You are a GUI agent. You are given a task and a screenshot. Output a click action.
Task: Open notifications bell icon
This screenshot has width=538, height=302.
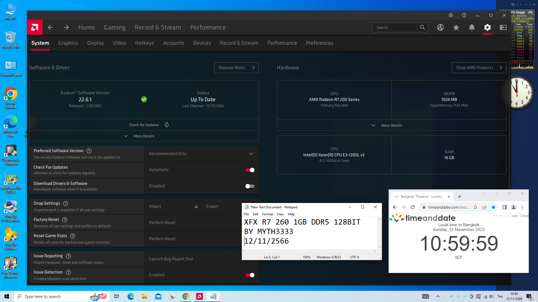coord(472,27)
